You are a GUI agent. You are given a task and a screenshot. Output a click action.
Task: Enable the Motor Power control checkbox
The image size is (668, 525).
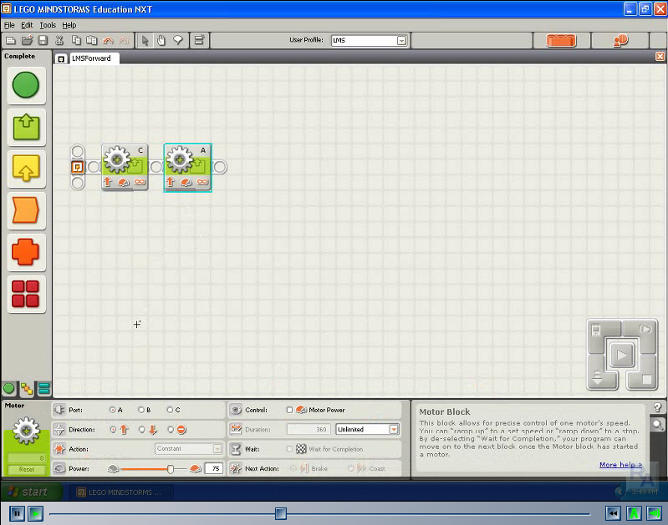click(x=290, y=410)
